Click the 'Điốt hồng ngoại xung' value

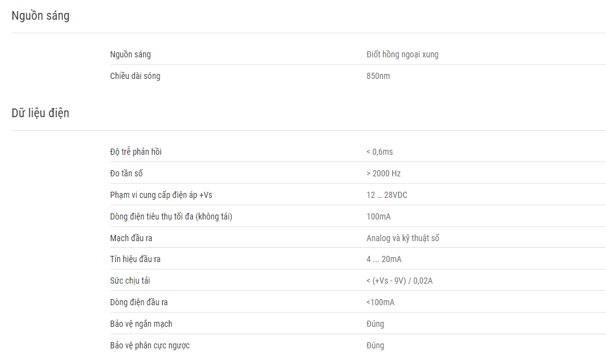point(403,54)
